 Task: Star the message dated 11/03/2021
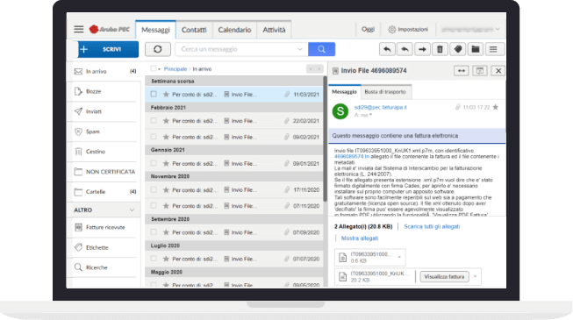coord(166,95)
